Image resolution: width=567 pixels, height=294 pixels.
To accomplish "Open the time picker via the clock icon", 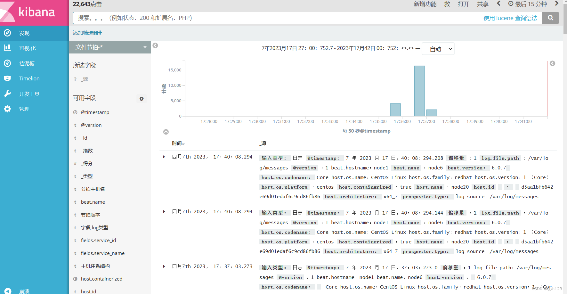I will click(511, 4).
